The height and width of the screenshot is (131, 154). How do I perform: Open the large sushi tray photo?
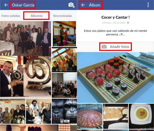click(116, 77)
